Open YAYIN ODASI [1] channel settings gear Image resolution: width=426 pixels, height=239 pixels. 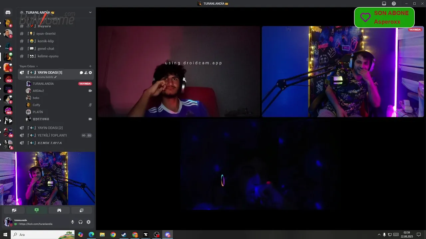pos(90,72)
